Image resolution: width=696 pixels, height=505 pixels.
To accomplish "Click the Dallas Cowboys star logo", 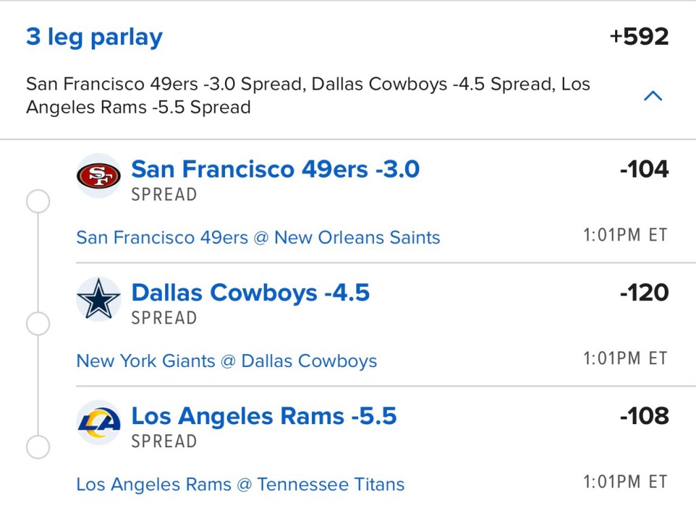I will tap(99, 299).
